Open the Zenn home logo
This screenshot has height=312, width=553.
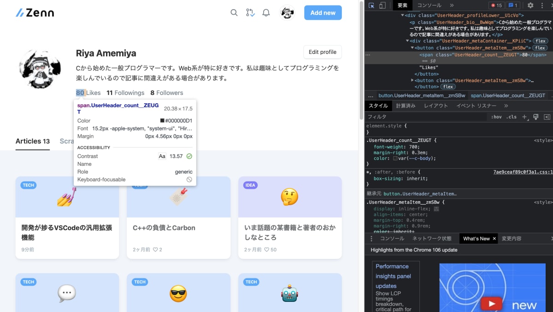coord(35,12)
